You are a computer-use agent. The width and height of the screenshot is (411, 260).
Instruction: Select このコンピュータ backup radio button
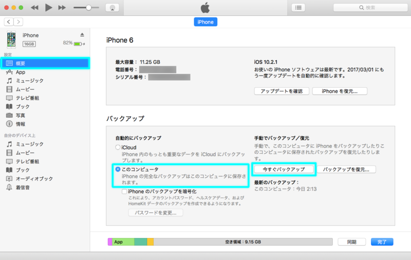pos(118,170)
